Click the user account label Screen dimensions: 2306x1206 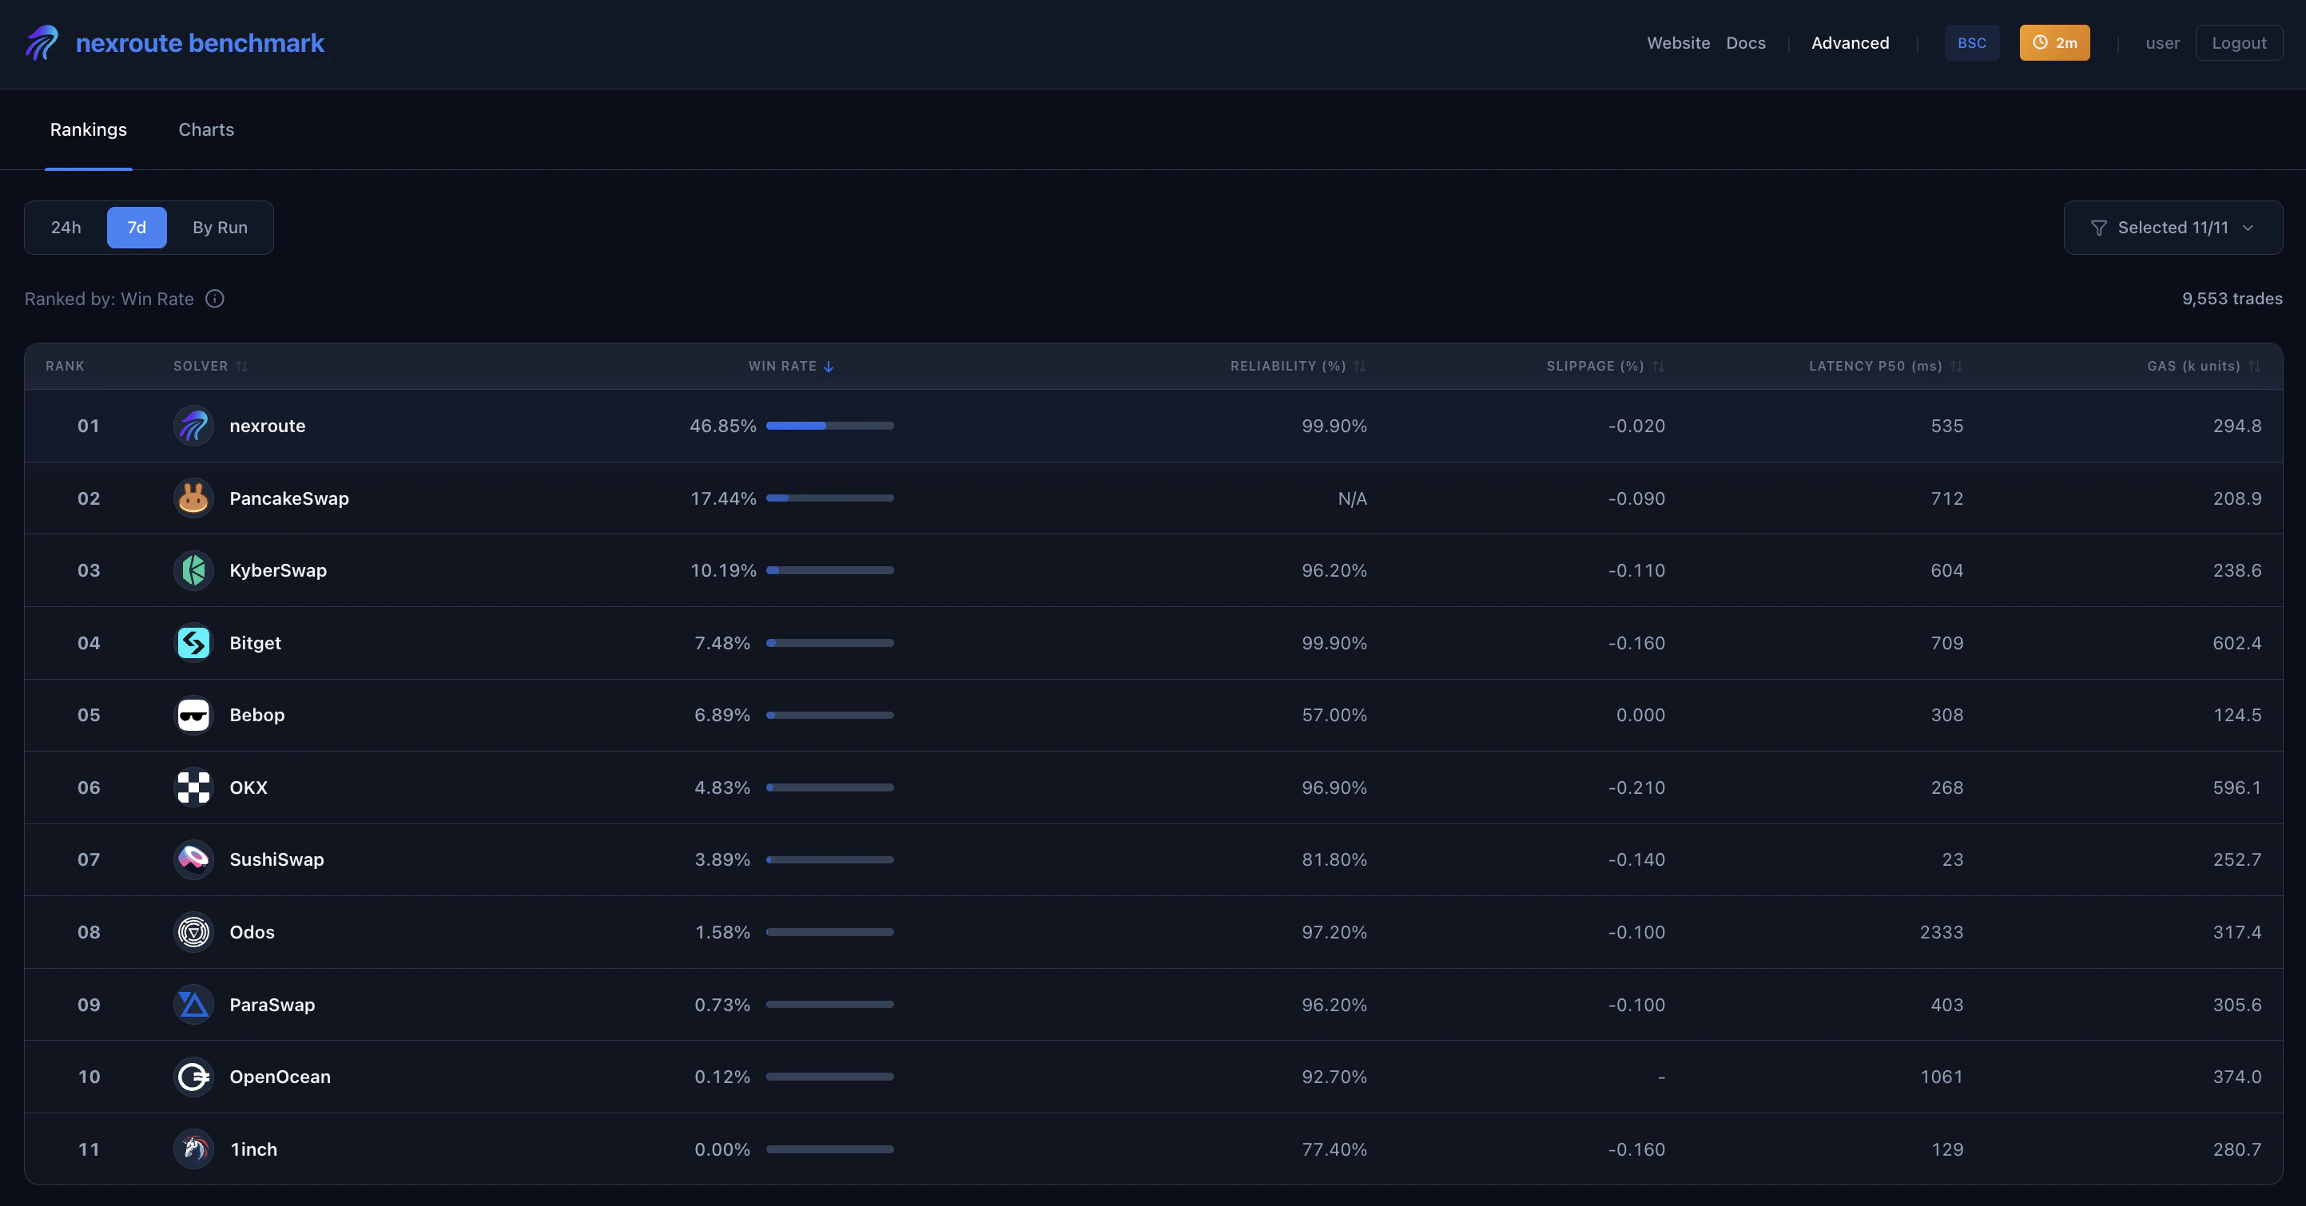coord(2163,43)
